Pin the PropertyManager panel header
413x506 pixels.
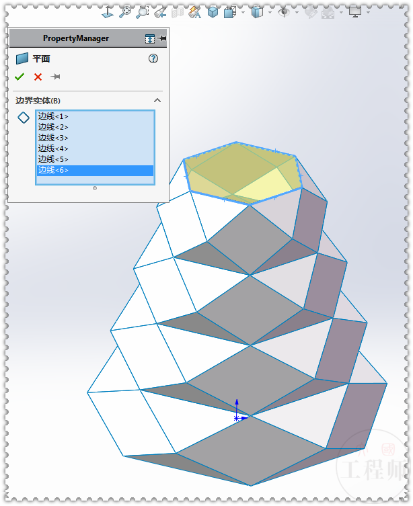pos(161,38)
